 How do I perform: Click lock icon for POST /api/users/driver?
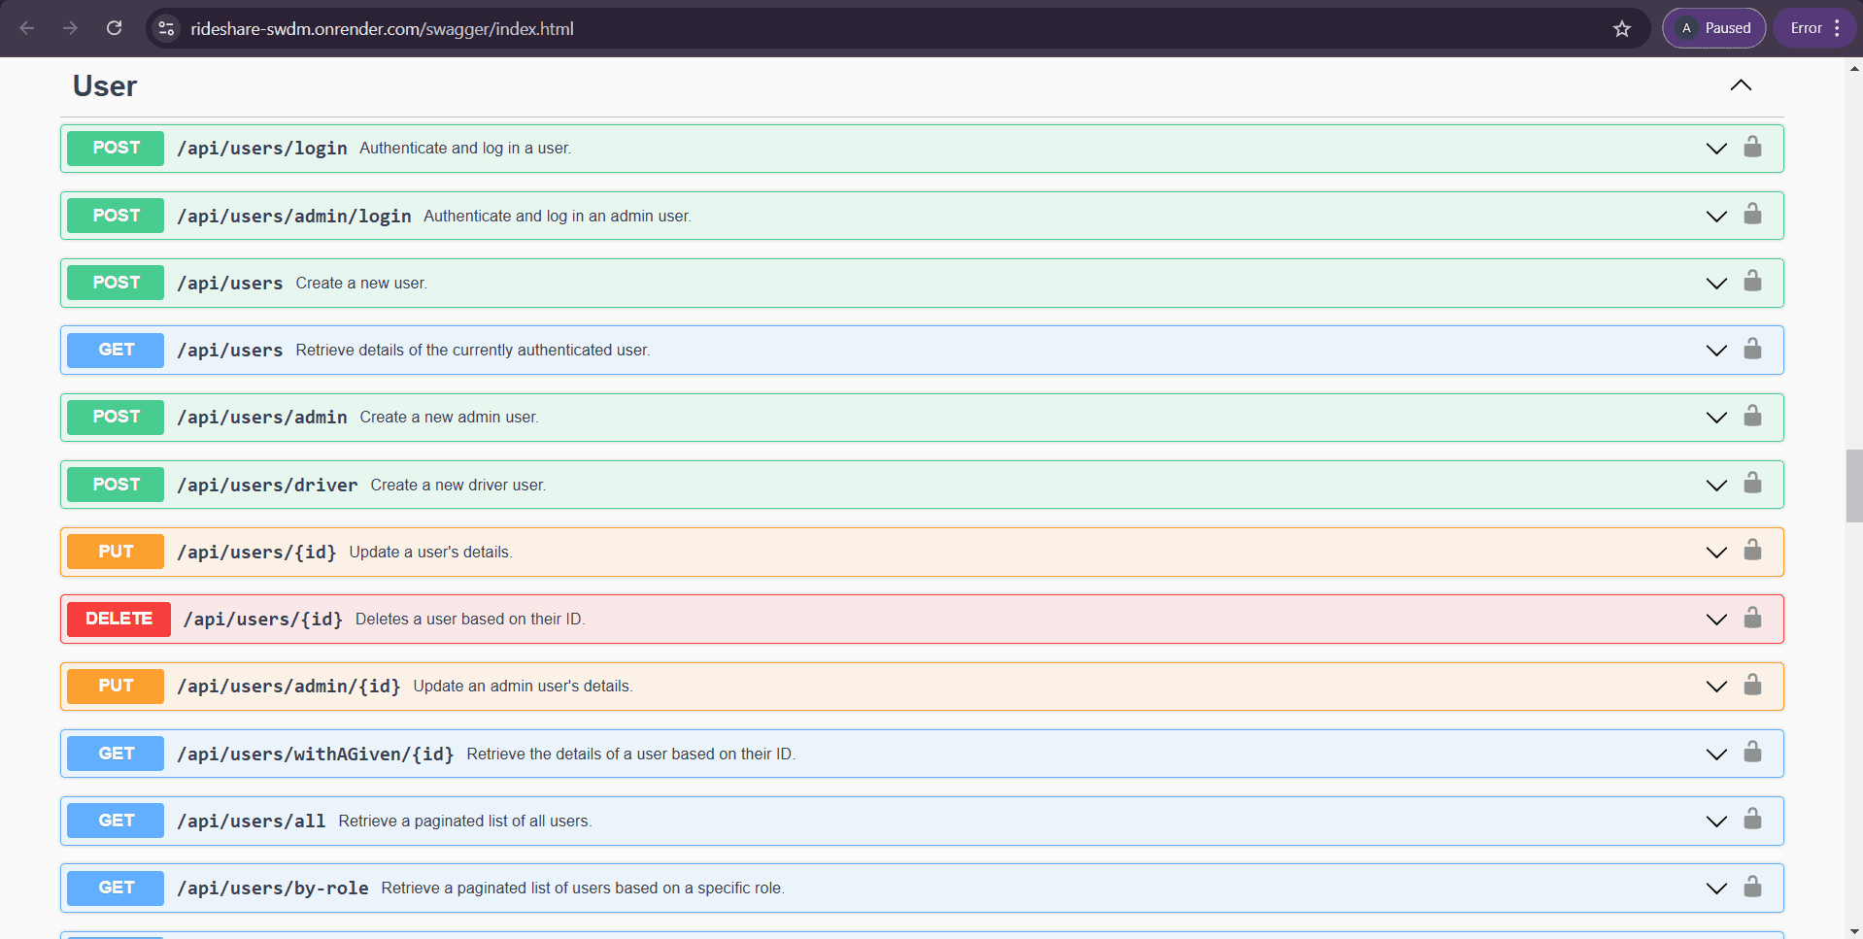click(1752, 484)
